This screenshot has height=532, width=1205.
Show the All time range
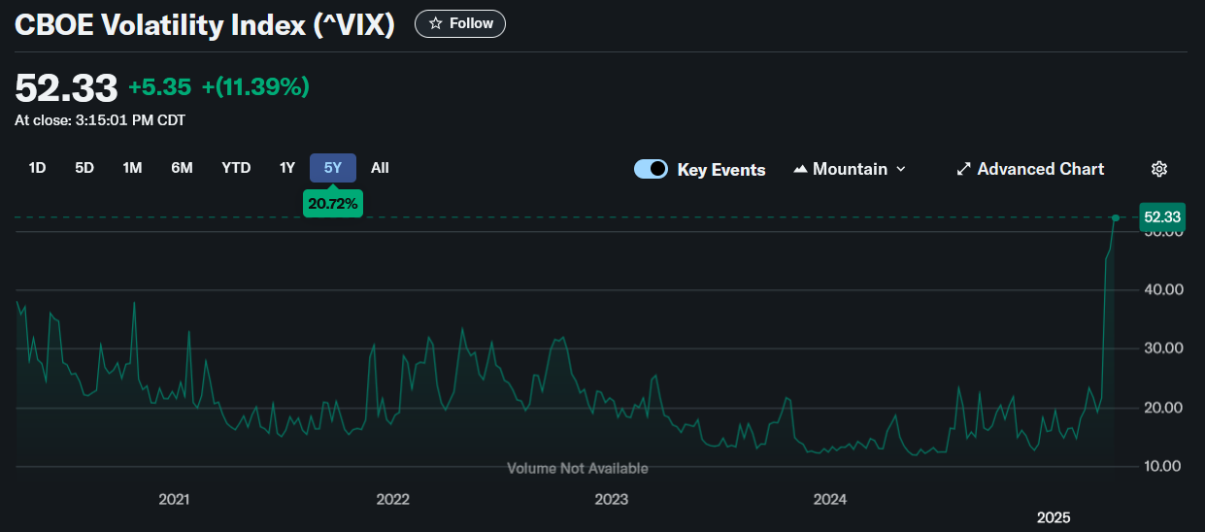click(x=380, y=168)
